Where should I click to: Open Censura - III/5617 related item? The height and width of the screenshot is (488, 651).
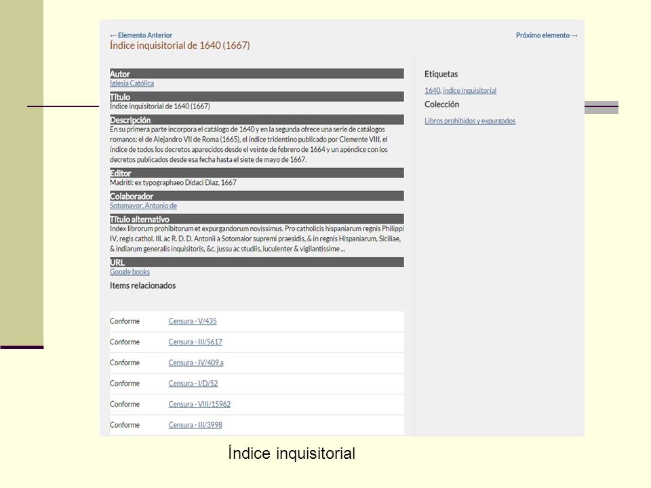click(195, 342)
